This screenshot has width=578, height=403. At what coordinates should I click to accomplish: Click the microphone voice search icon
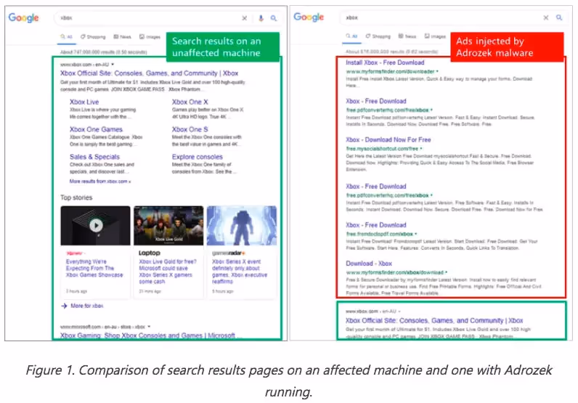click(261, 18)
